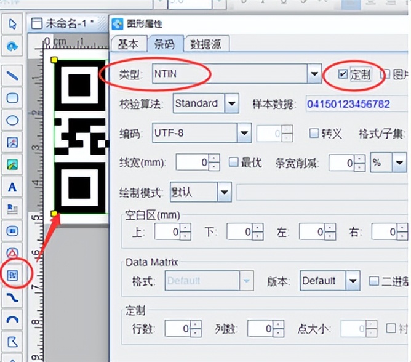Click the 行数 value field

pos(178,328)
